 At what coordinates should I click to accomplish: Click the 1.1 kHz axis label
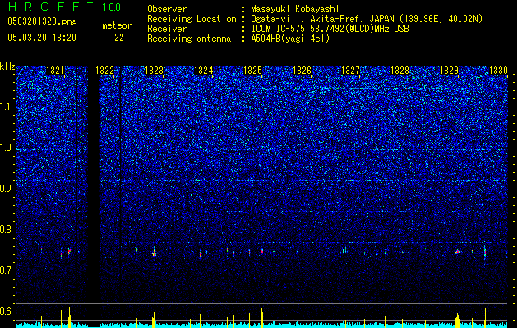coord(7,107)
